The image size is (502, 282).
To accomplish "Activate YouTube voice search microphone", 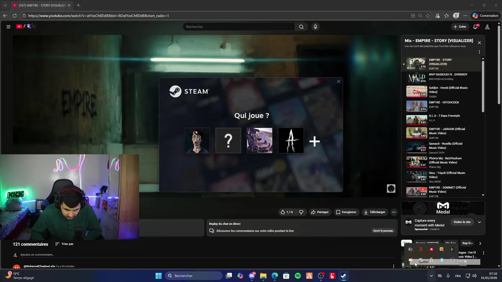I will point(315,27).
